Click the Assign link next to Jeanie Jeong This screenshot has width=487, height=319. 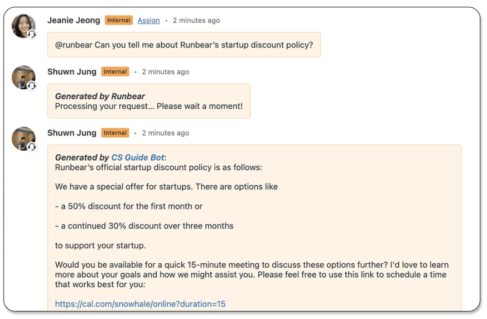[148, 21]
